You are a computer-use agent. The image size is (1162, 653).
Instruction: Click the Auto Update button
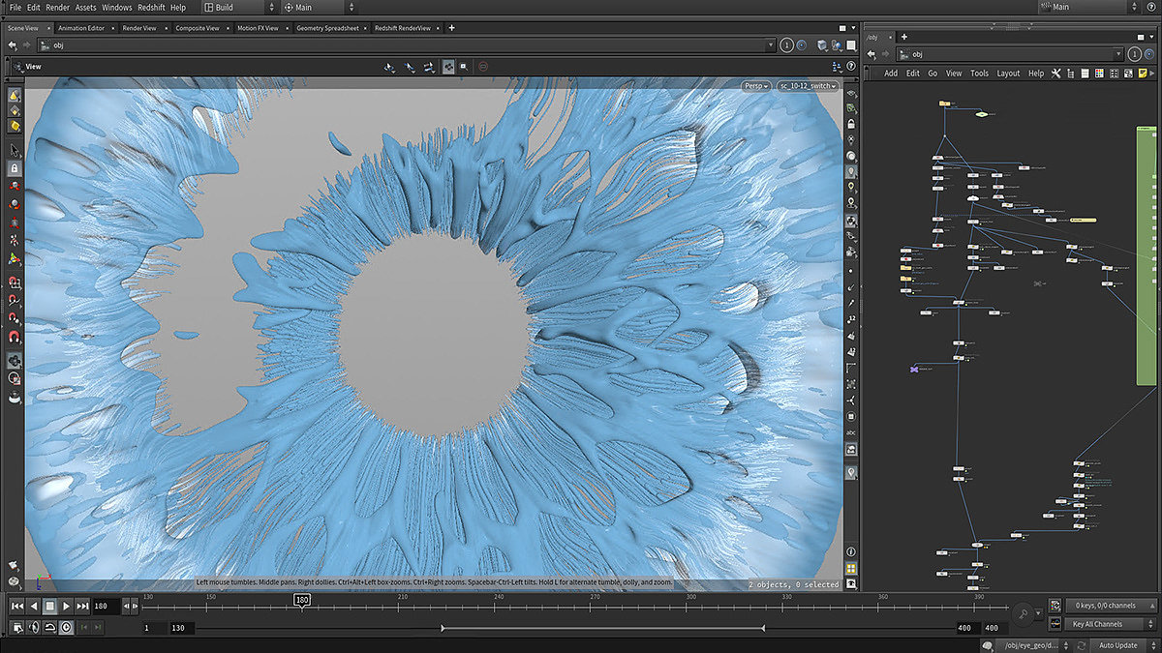click(1118, 645)
